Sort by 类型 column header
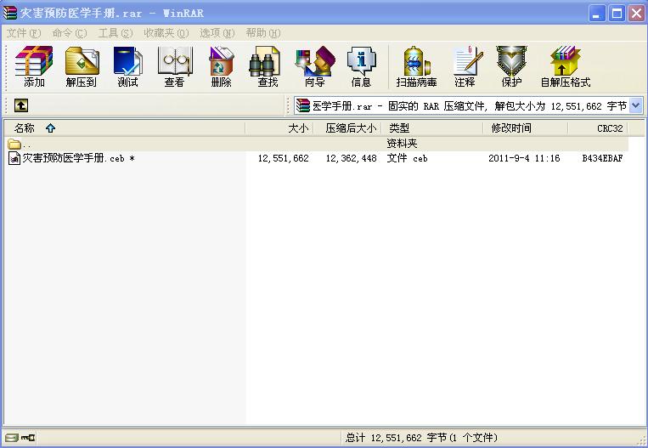 (x=432, y=128)
